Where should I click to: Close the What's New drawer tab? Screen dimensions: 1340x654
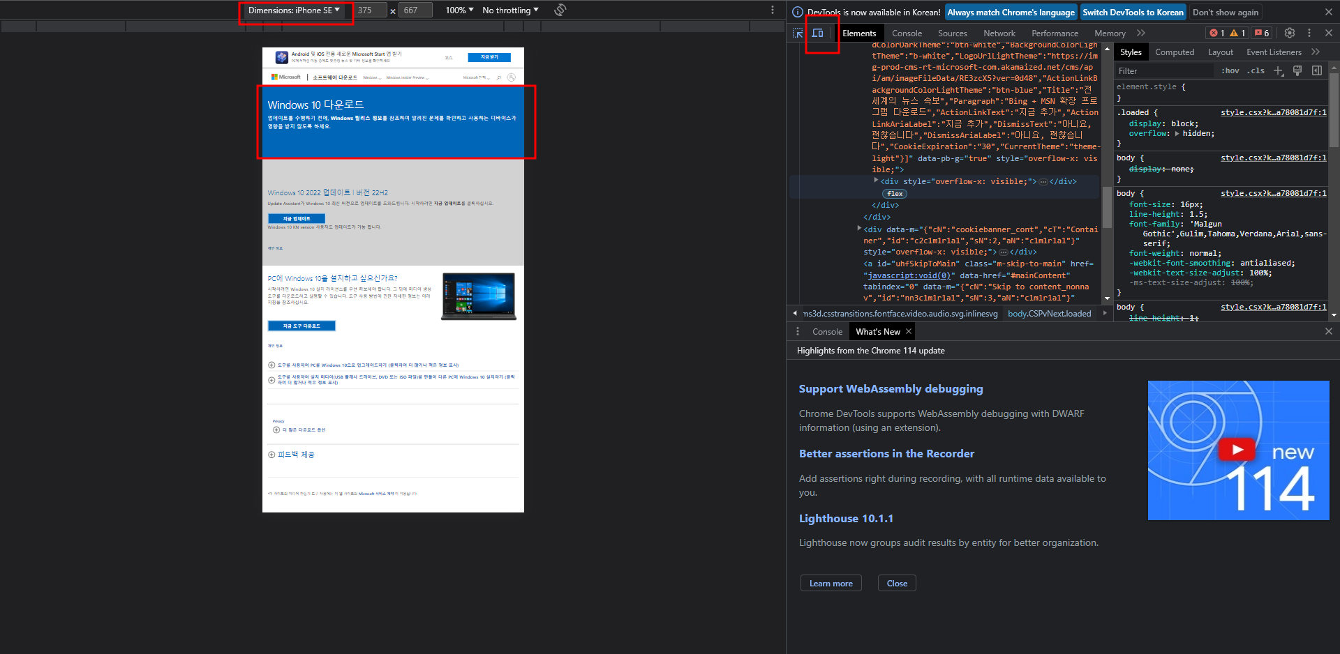tap(909, 331)
